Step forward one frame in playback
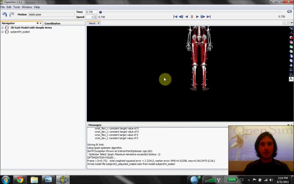 click(203, 17)
